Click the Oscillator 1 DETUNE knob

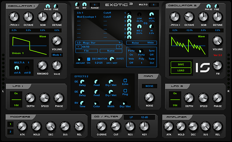(57, 17)
